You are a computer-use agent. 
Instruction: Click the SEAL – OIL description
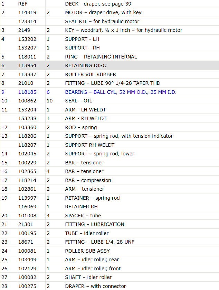[x=78, y=101]
